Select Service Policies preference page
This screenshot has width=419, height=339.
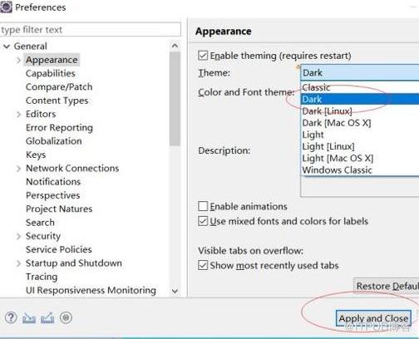click(59, 250)
